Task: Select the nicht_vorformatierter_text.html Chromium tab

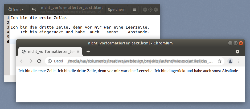Action: (x=50, y=52)
